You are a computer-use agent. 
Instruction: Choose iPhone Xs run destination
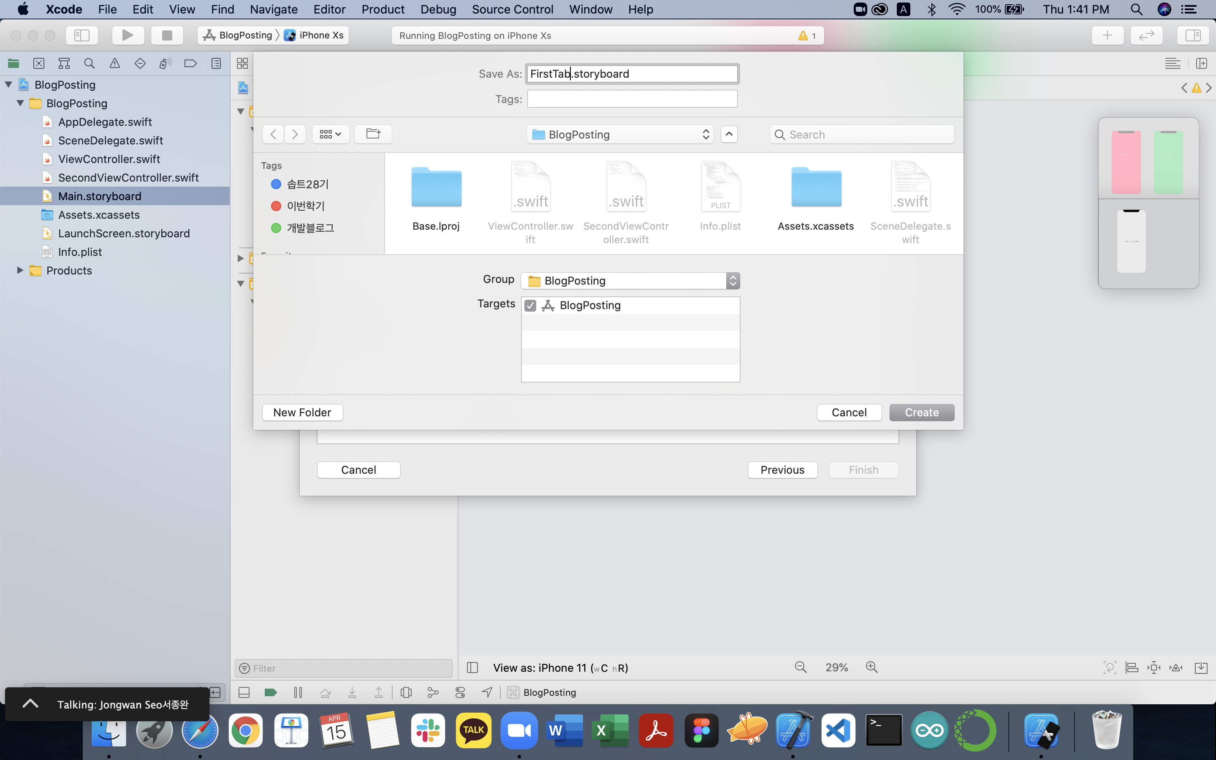314,35
